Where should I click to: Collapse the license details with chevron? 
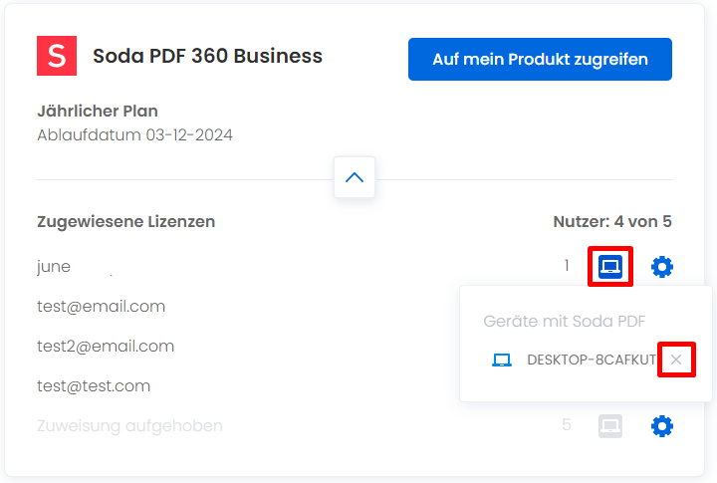pyautogui.click(x=355, y=177)
